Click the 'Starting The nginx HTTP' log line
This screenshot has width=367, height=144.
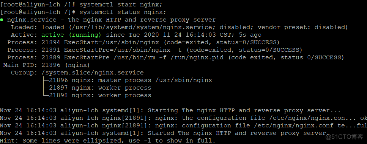(170, 110)
